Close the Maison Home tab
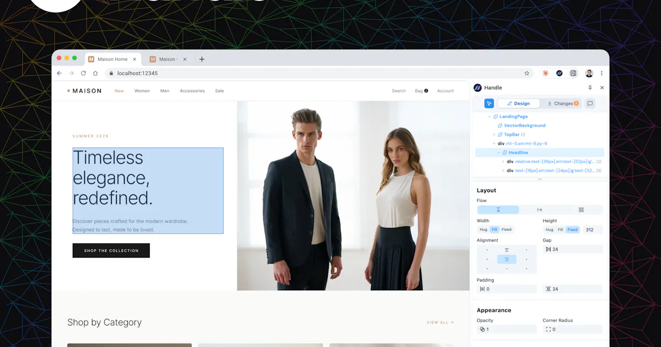Viewport: 661px width, 347px height. click(x=134, y=59)
